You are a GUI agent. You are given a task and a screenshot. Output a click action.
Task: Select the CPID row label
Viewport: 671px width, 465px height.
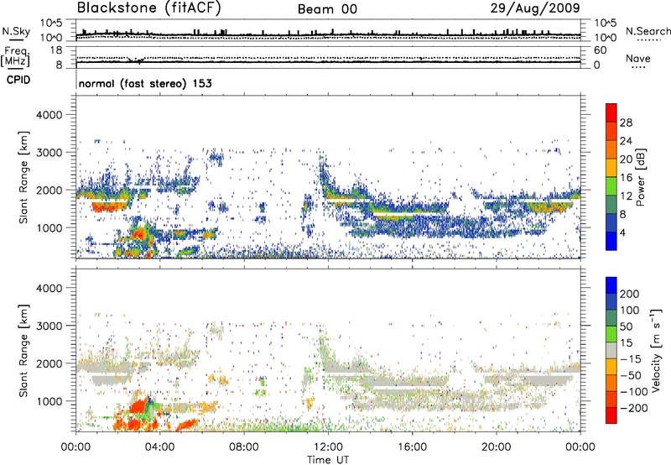point(18,80)
